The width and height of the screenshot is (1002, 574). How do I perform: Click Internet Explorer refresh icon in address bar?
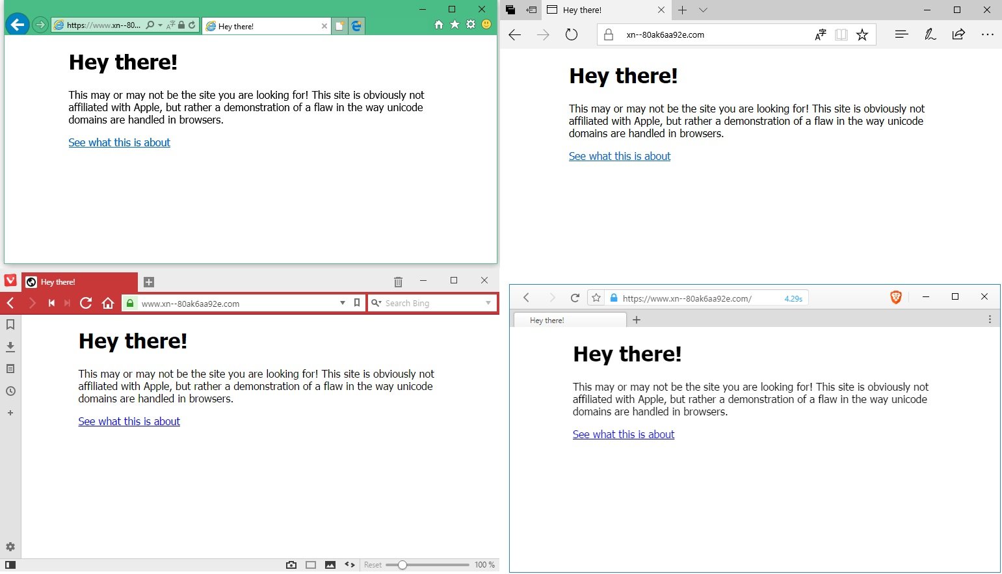[192, 25]
